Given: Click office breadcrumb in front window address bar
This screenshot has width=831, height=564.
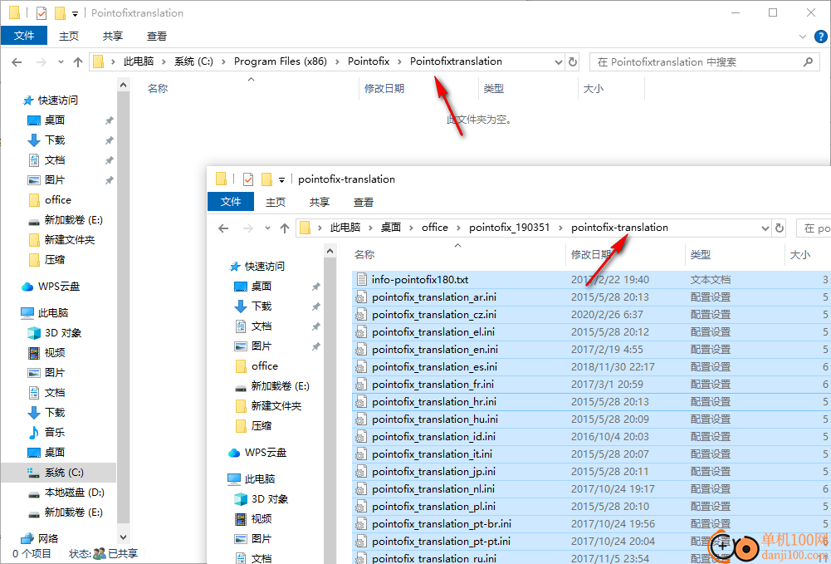Looking at the screenshot, I should pyautogui.click(x=434, y=228).
